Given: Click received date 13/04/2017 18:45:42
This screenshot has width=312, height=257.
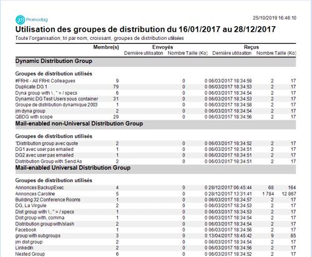Looking at the screenshot, I should coord(230,236).
